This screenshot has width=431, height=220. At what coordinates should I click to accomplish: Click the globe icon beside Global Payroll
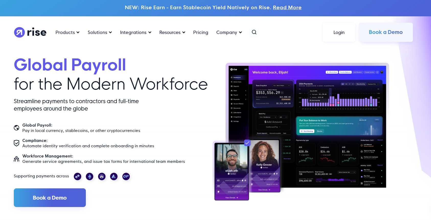click(x=16, y=128)
